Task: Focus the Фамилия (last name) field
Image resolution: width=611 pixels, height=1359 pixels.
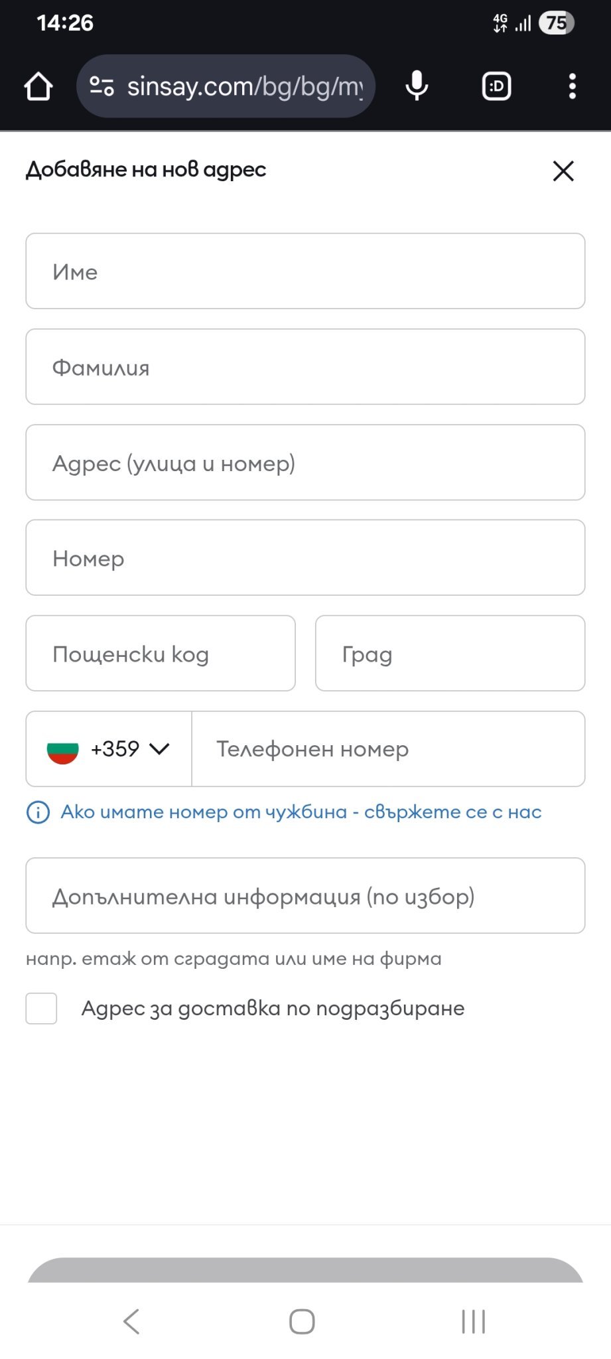Action: click(x=305, y=367)
